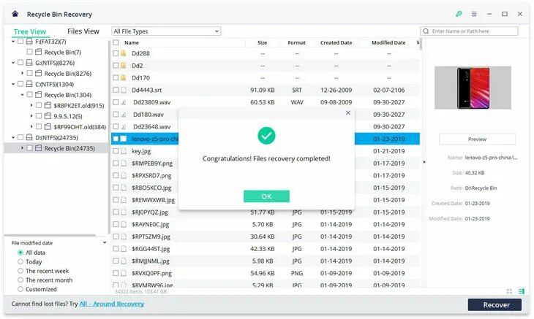This screenshot has height=319, width=534.
Task: Sort by the Modified Date column header
Action: click(x=388, y=42)
